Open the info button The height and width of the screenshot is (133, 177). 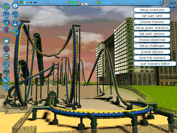click(15, 5)
